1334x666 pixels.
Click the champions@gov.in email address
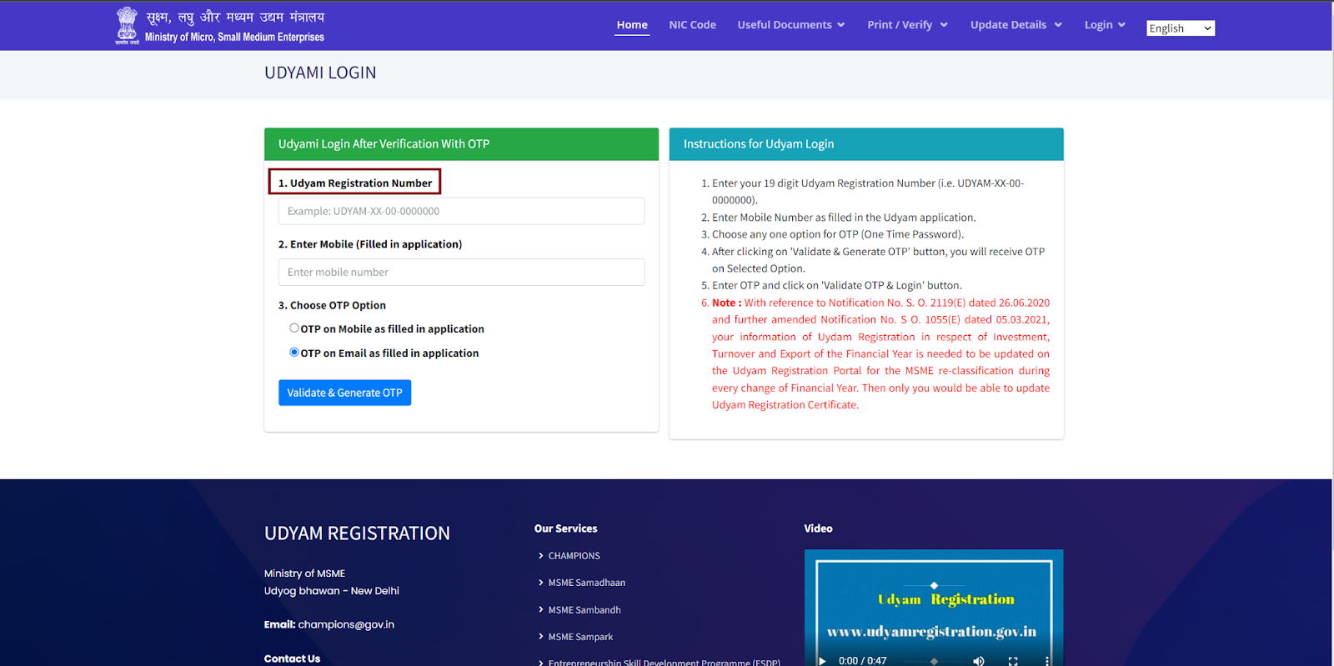coord(346,624)
